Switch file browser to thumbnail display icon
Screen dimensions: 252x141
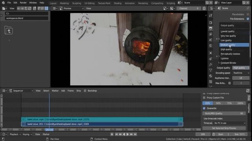click(x=46, y=9)
